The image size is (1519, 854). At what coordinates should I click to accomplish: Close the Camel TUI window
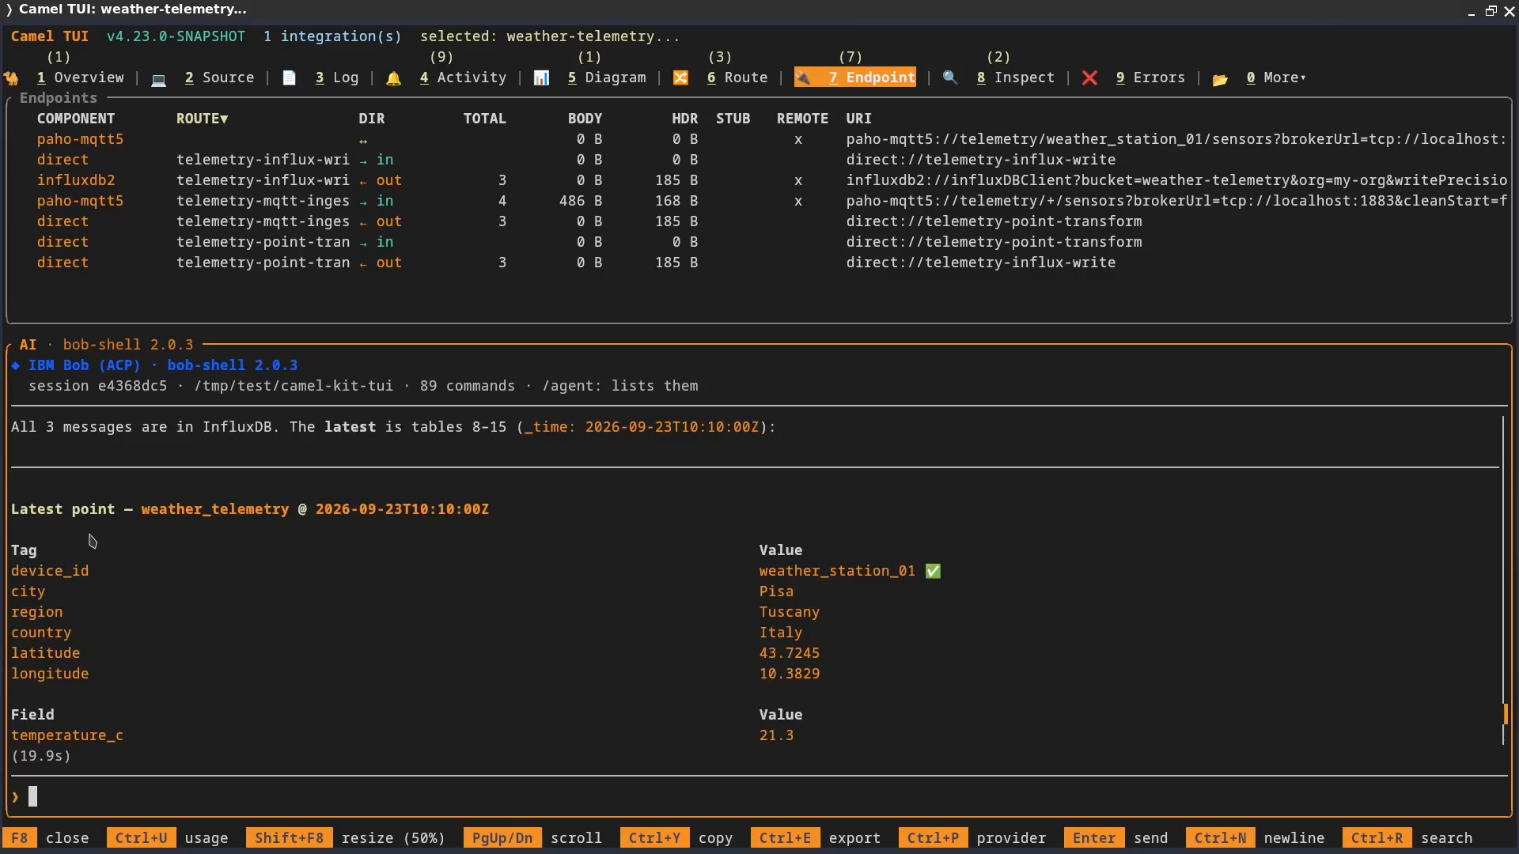1509,10
